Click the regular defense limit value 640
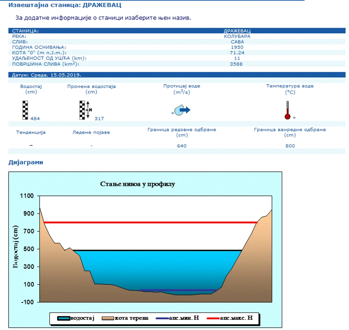The image size is (349, 330). click(182, 146)
